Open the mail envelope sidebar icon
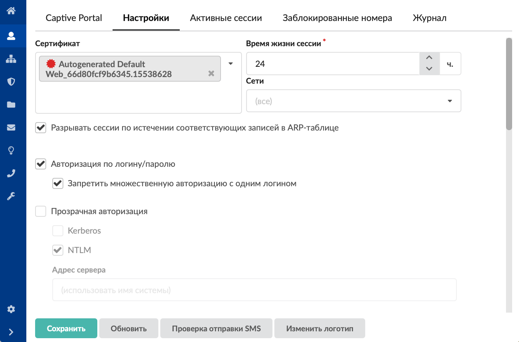The width and height of the screenshot is (519, 342). (x=11, y=128)
